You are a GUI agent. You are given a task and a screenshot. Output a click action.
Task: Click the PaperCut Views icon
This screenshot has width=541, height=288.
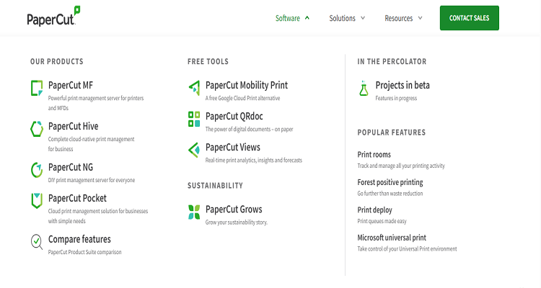coord(193,150)
